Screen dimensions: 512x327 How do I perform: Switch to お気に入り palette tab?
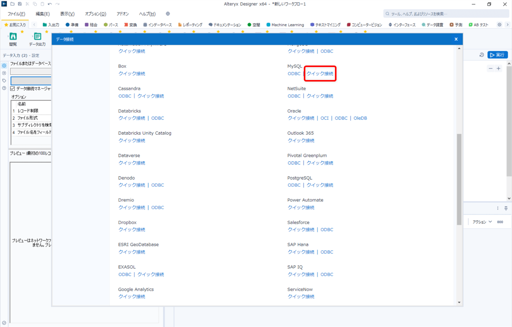click(x=15, y=25)
